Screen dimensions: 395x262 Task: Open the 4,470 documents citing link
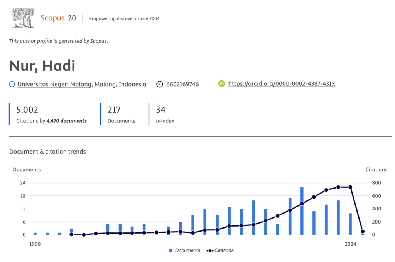click(66, 121)
